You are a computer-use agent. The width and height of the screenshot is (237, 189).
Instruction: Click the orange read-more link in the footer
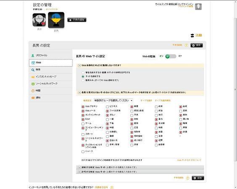coord(101,187)
